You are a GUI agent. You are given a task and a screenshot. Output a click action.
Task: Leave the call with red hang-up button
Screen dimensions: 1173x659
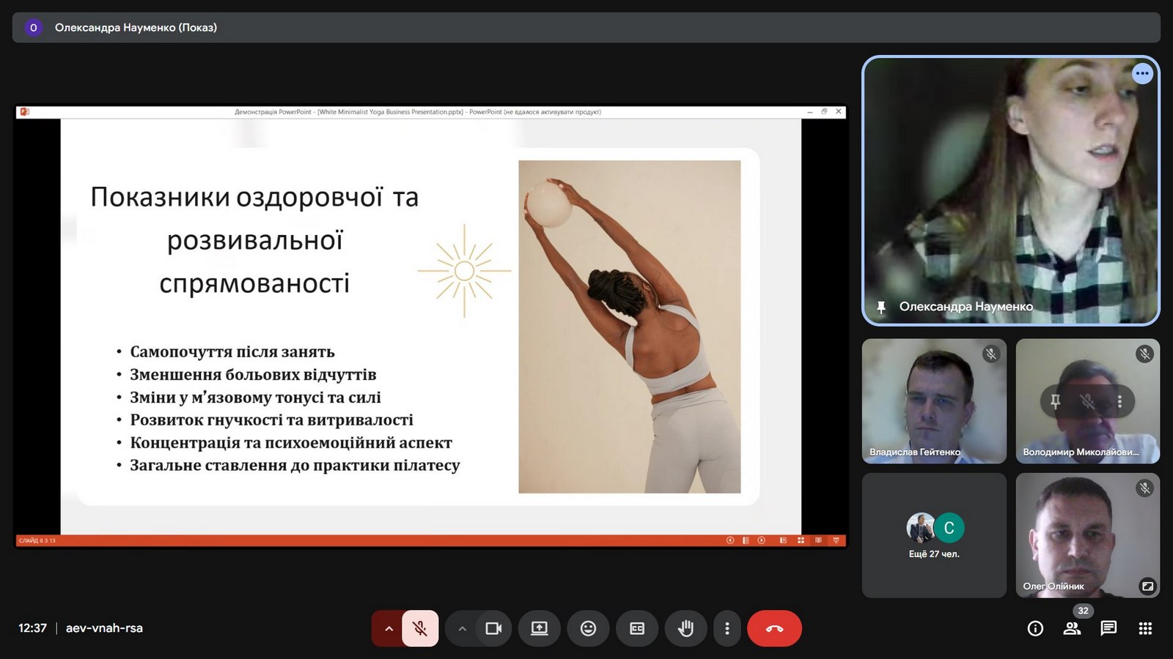point(774,628)
